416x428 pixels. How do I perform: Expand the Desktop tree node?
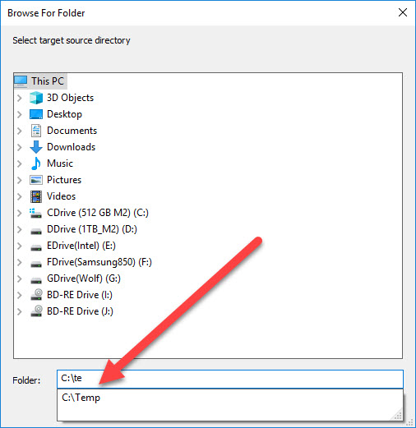pos(20,114)
